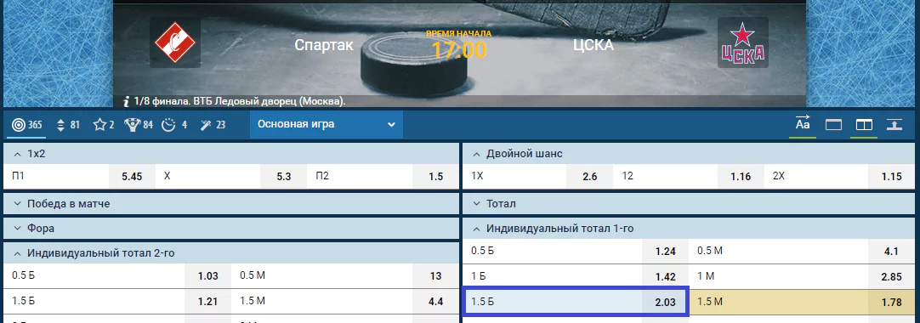Screen dimensions: 920x323
Task: Collapse the 1x2 market section
Action: click(x=231, y=154)
